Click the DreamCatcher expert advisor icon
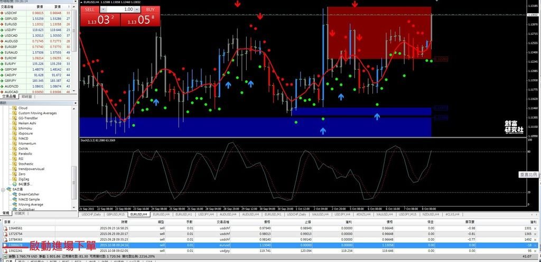The image size is (541, 262). click(14, 194)
